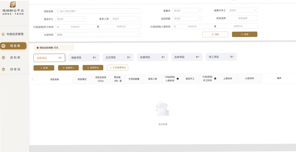296x152 pixels.
Task: Click calendar icon of 计划(实际)入库时间 range
Action: (x=175, y=27)
